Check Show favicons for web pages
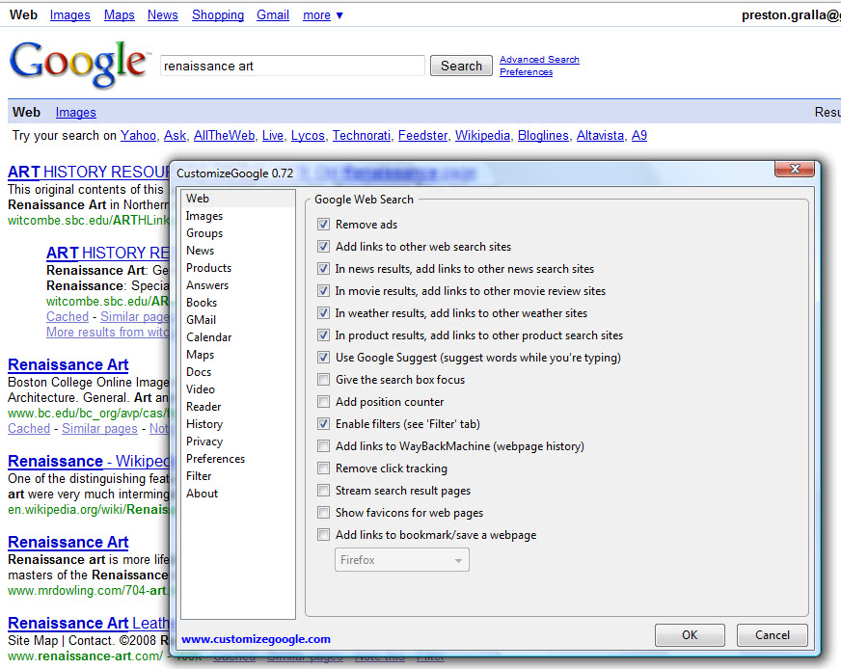Image resolution: width=841 pixels, height=669 pixels. point(323,513)
